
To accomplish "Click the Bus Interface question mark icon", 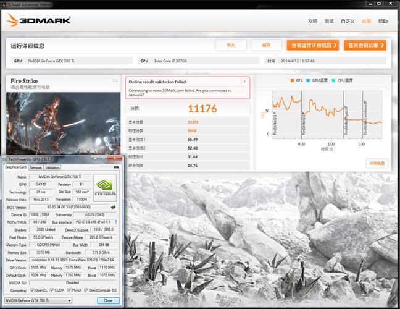I will 116,222.
